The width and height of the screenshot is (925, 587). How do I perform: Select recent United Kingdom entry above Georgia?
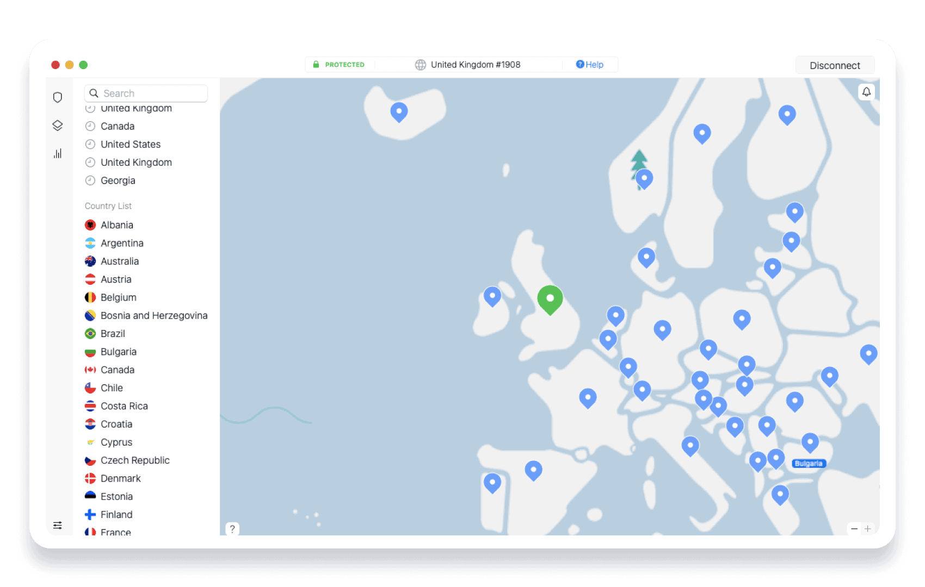click(x=128, y=163)
